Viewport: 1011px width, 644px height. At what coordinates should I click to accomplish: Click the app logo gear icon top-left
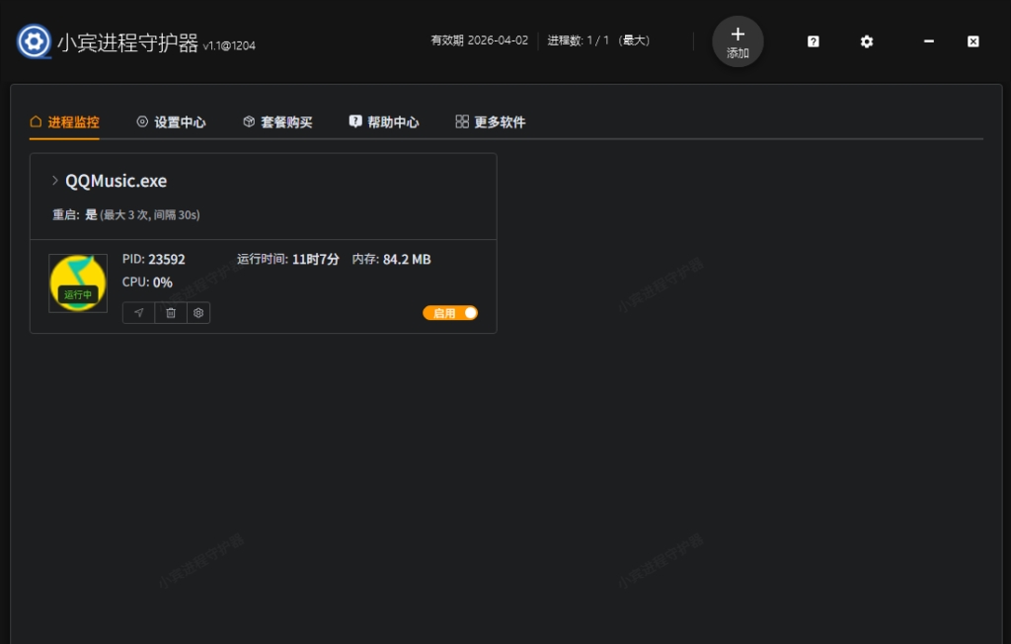click(x=33, y=41)
